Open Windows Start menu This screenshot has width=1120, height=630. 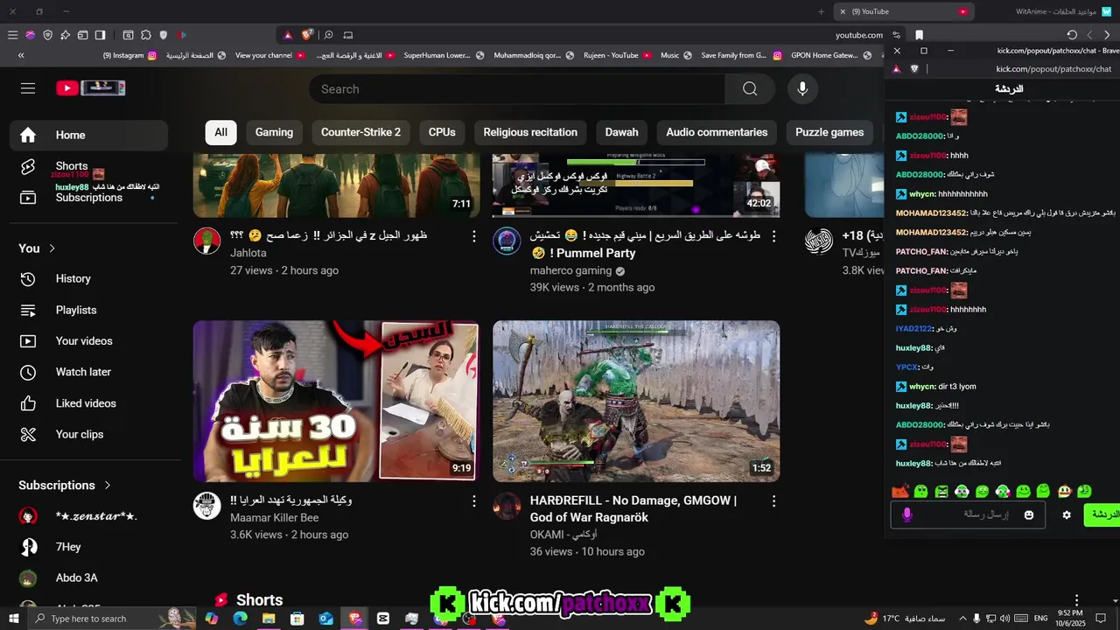pos(13,619)
